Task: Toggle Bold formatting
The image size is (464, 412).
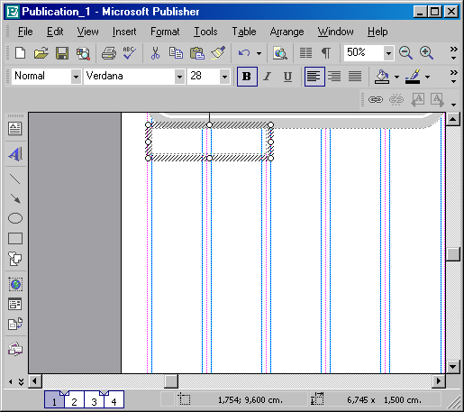Action: pos(247,77)
